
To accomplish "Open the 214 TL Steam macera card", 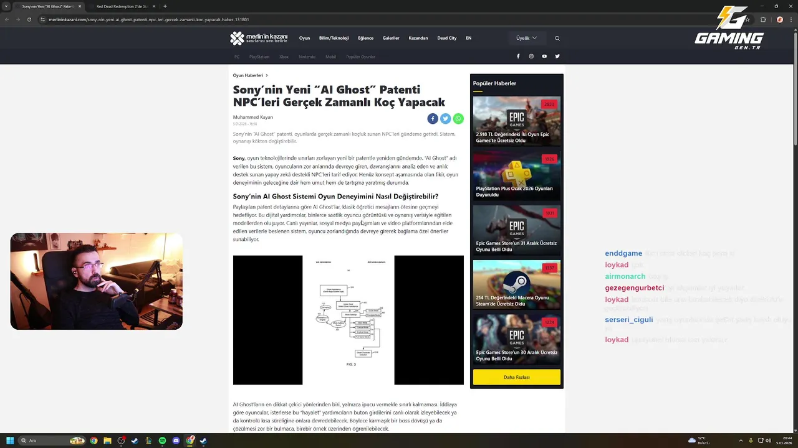I will tap(516, 285).
